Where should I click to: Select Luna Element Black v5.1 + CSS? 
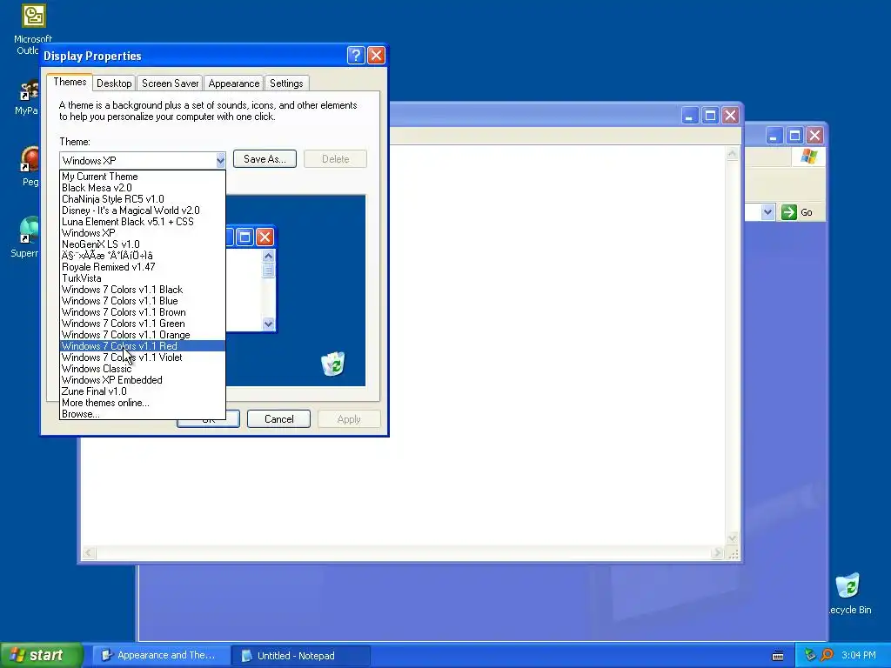[143, 222]
